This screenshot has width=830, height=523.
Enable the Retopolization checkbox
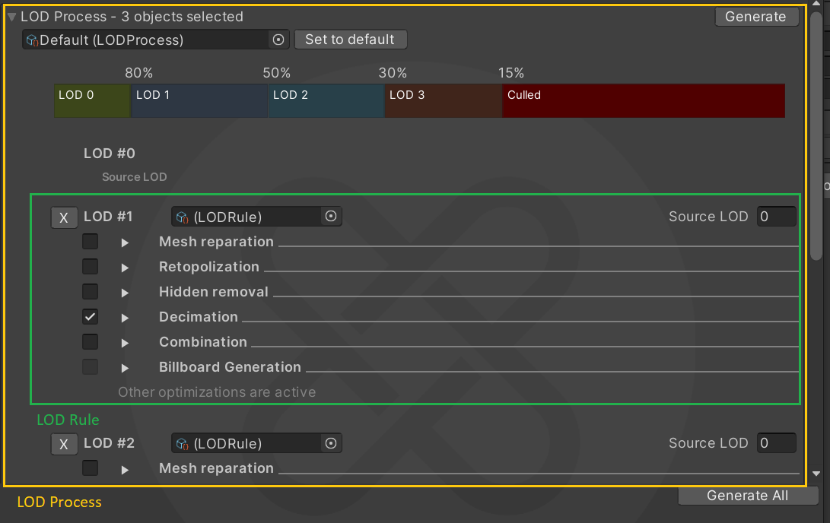click(x=90, y=267)
